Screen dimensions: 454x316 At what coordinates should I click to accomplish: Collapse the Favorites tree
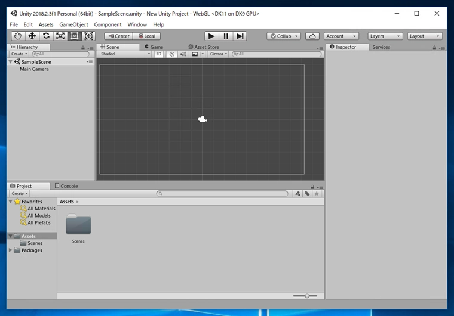tap(11, 202)
